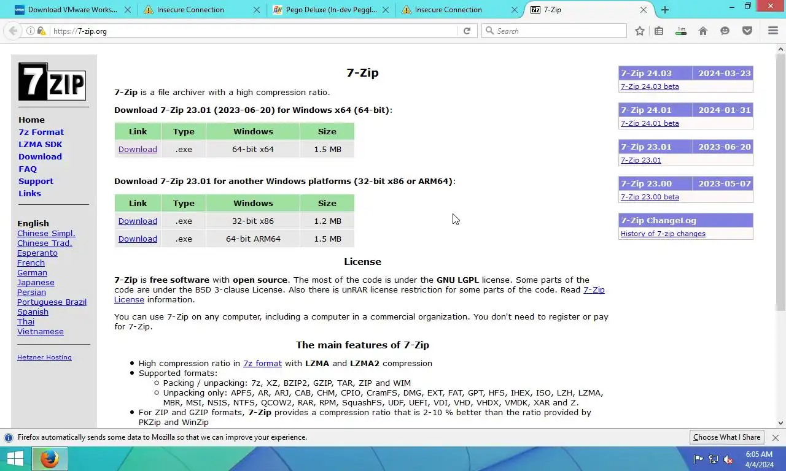Image resolution: width=786 pixels, height=471 pixels.
Task: Click the browser back arrow button
Action: pos(13,31)
